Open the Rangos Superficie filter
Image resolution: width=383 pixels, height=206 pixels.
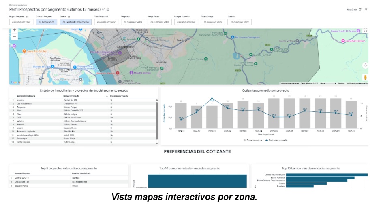pyautogui.click(x=186, y=22)
